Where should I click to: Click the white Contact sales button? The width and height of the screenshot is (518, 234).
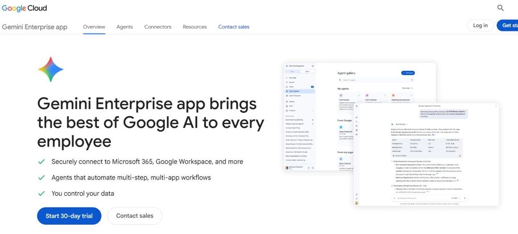[x=135, y=216]
